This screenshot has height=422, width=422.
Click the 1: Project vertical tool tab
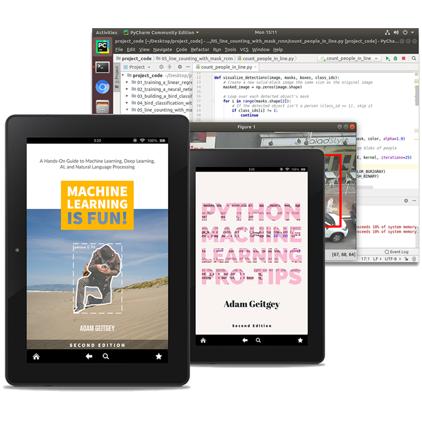click(116, 78)
